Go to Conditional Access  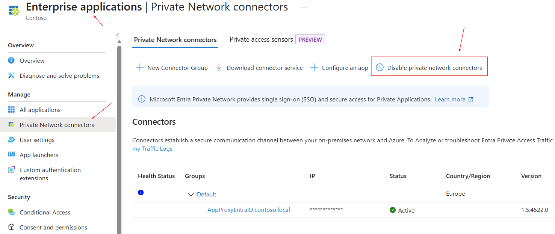point(45,212)
